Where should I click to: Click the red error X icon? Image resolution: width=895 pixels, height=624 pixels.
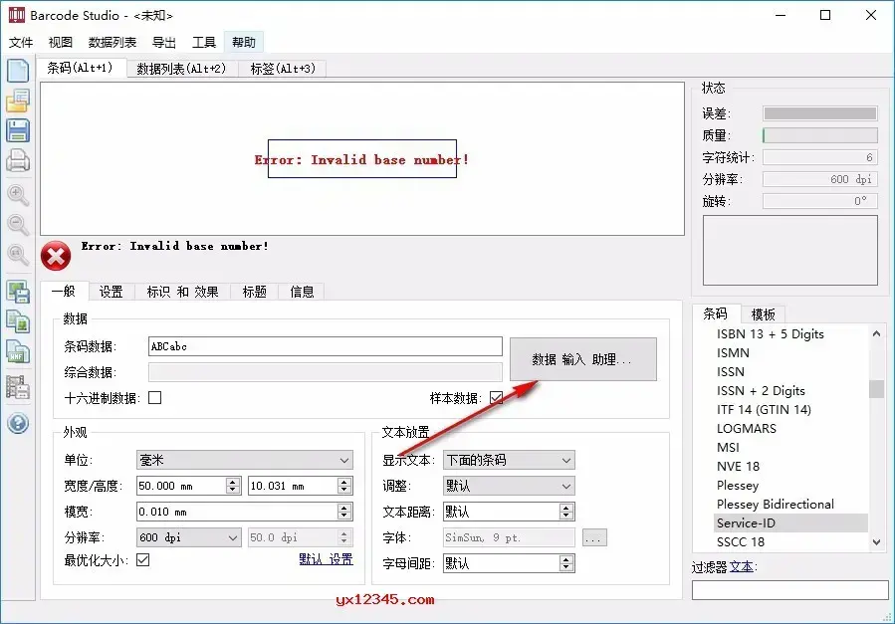[x=56, y=255]
